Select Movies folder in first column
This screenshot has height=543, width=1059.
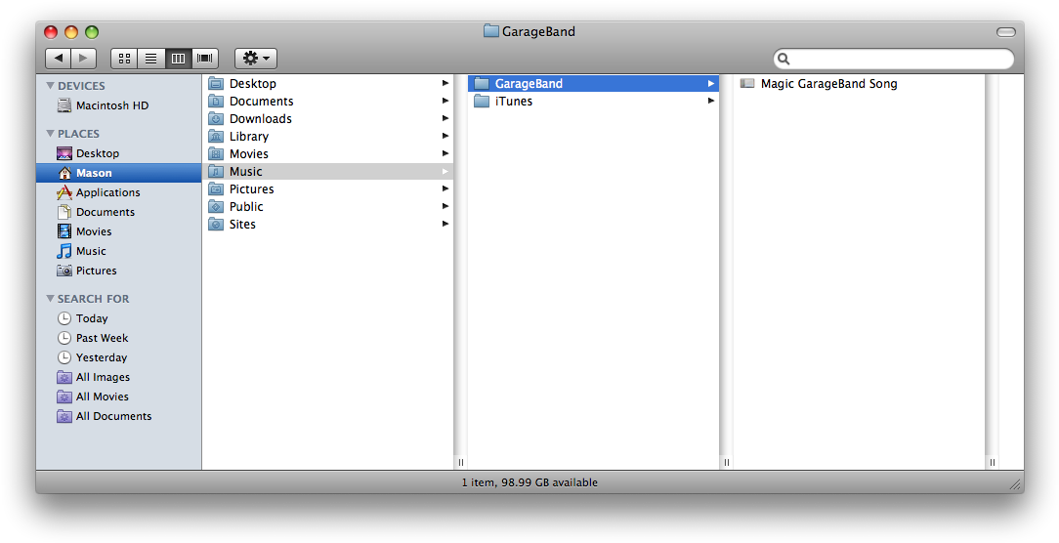coord(328,154)
